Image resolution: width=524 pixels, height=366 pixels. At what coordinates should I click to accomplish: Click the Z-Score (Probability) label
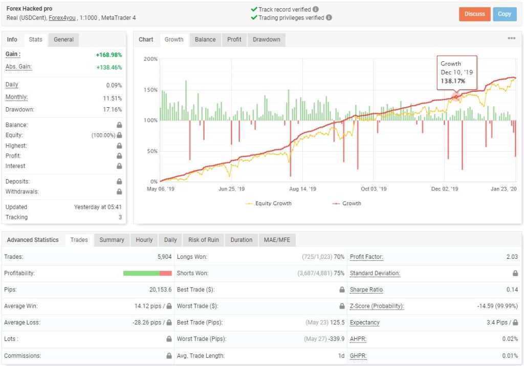point(377,306)
